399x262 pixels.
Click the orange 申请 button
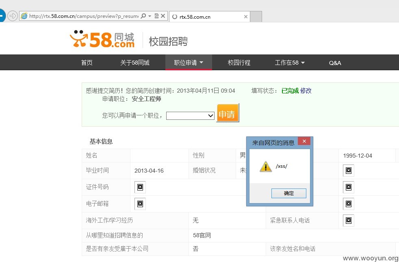[x=228, y=113]
